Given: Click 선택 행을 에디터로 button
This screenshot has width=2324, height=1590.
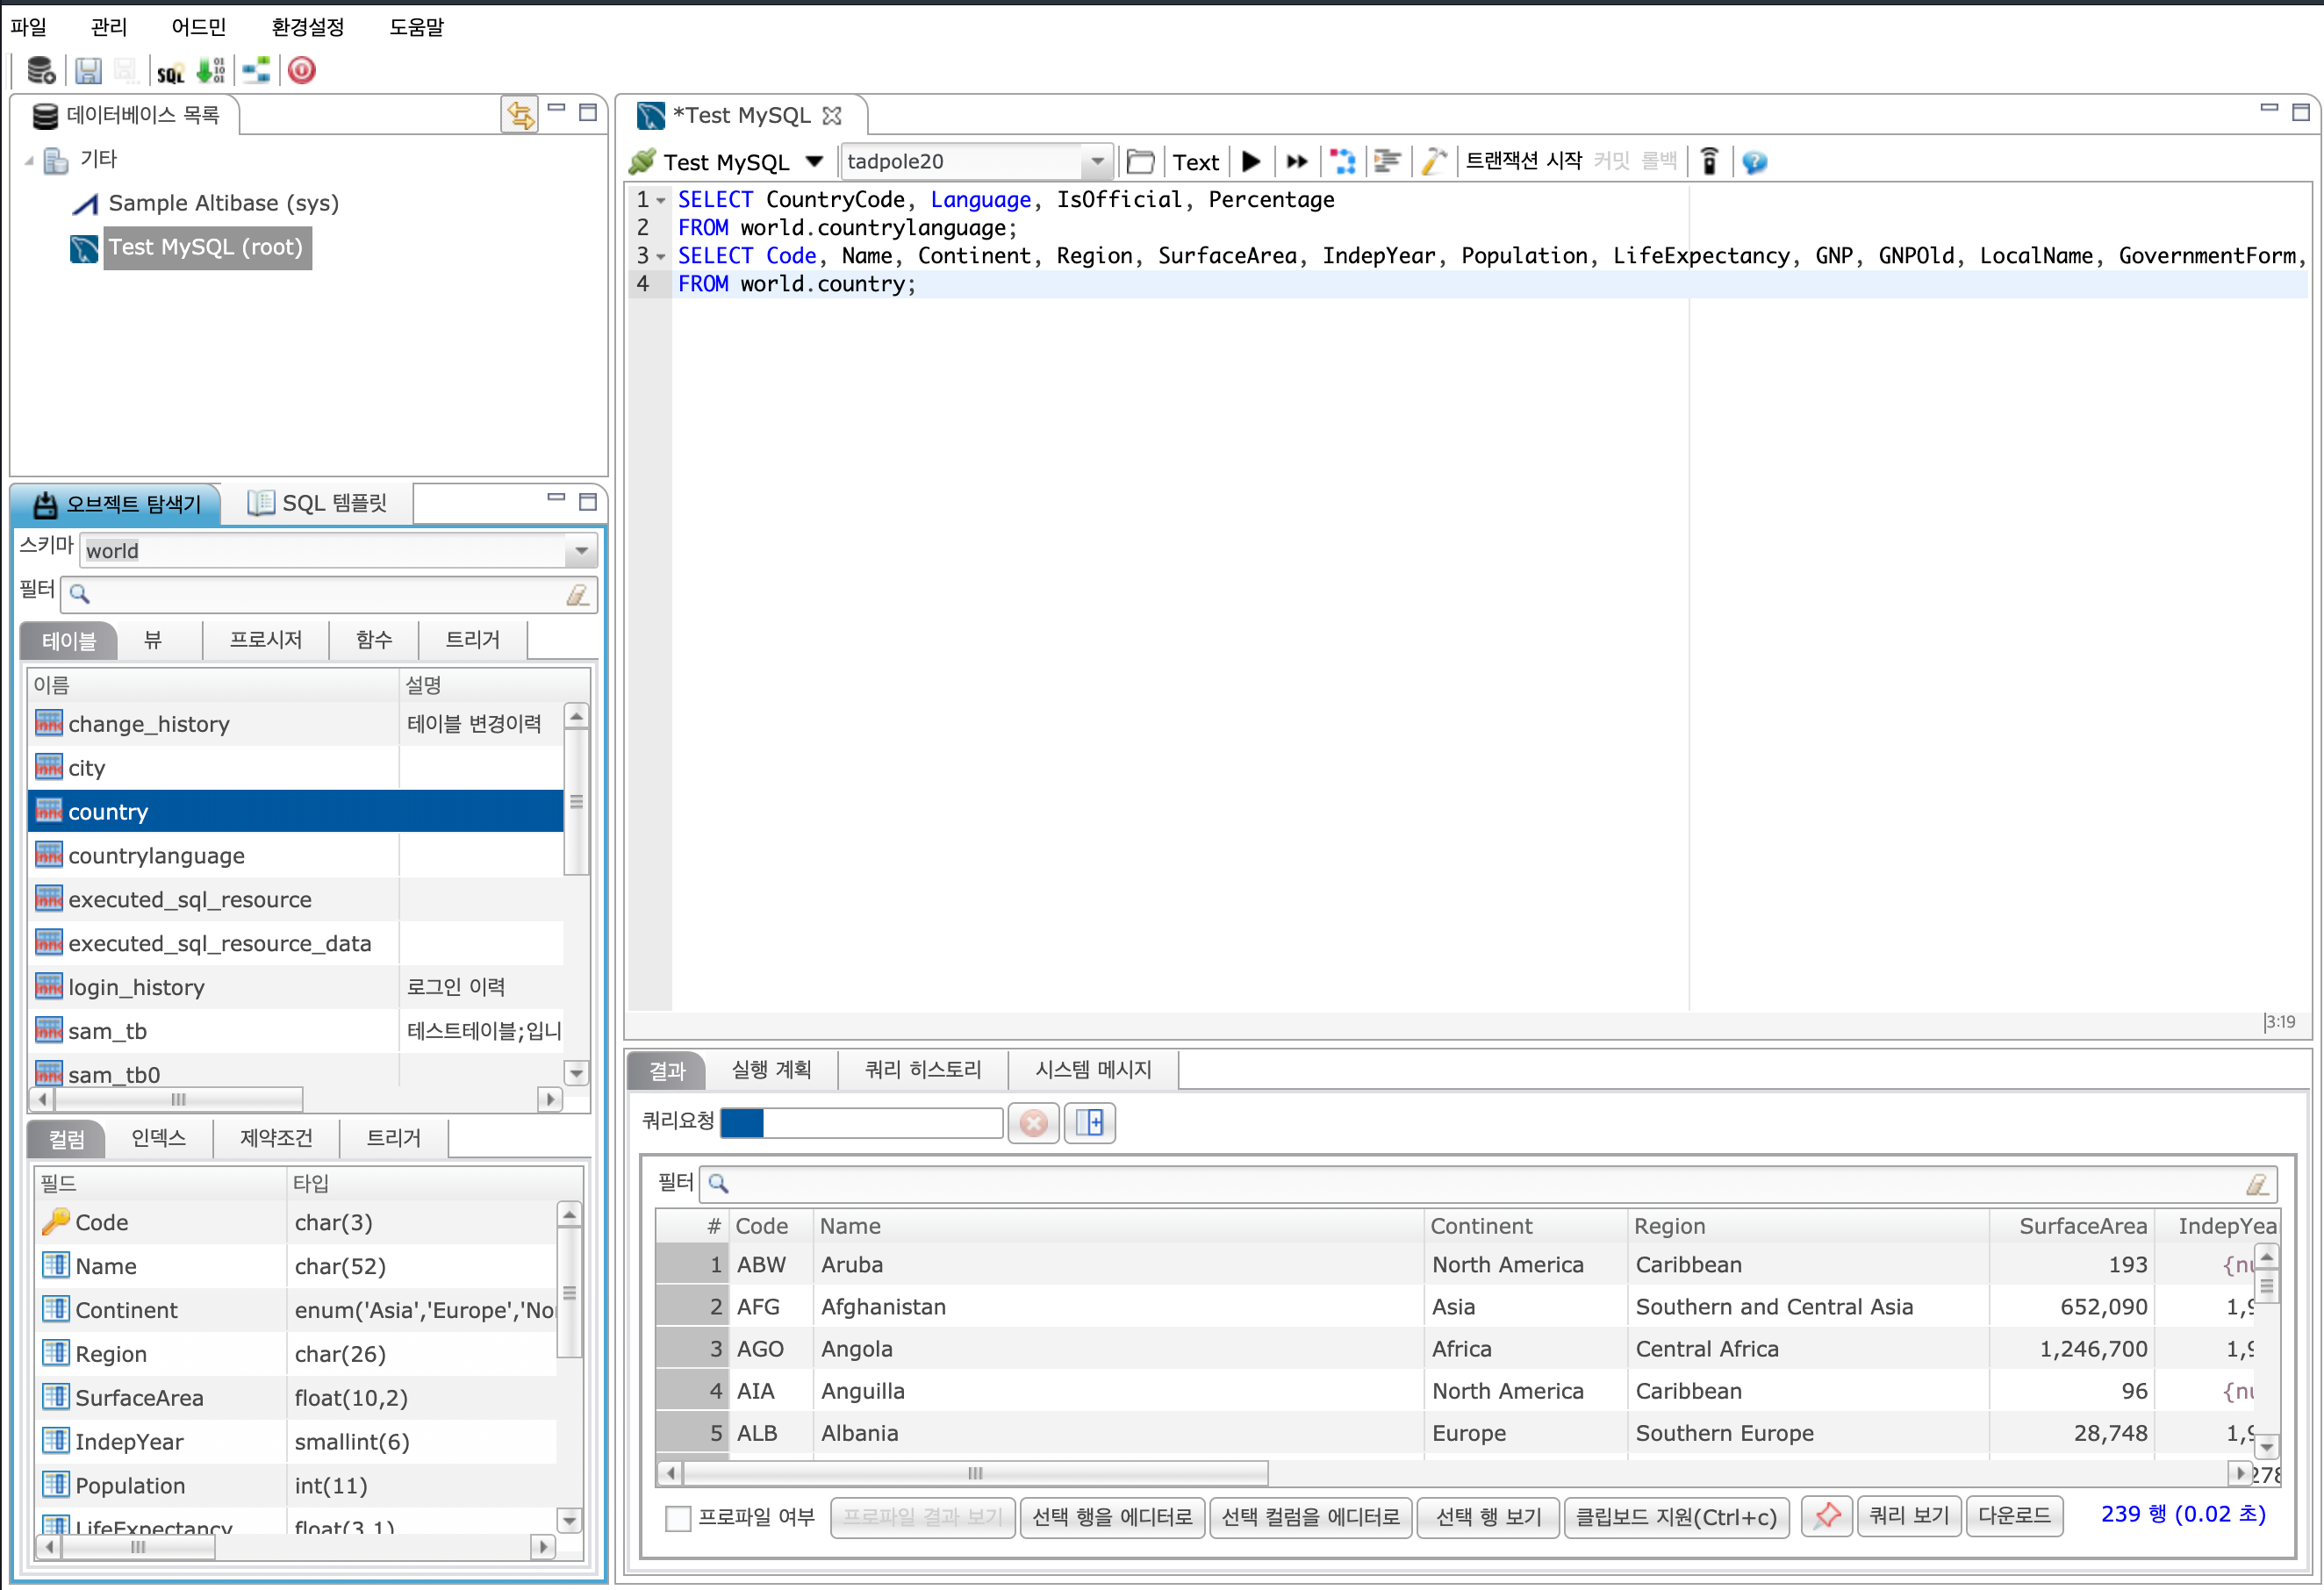Looking at the screenshot, I should coord(1112,1517).
